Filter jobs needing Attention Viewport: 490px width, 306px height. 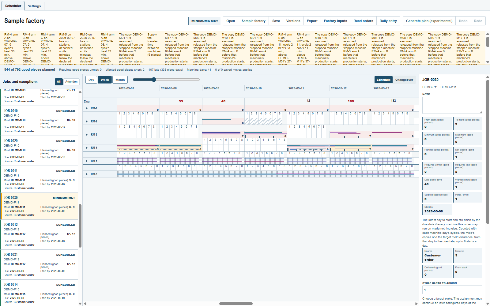pos(71,82)
